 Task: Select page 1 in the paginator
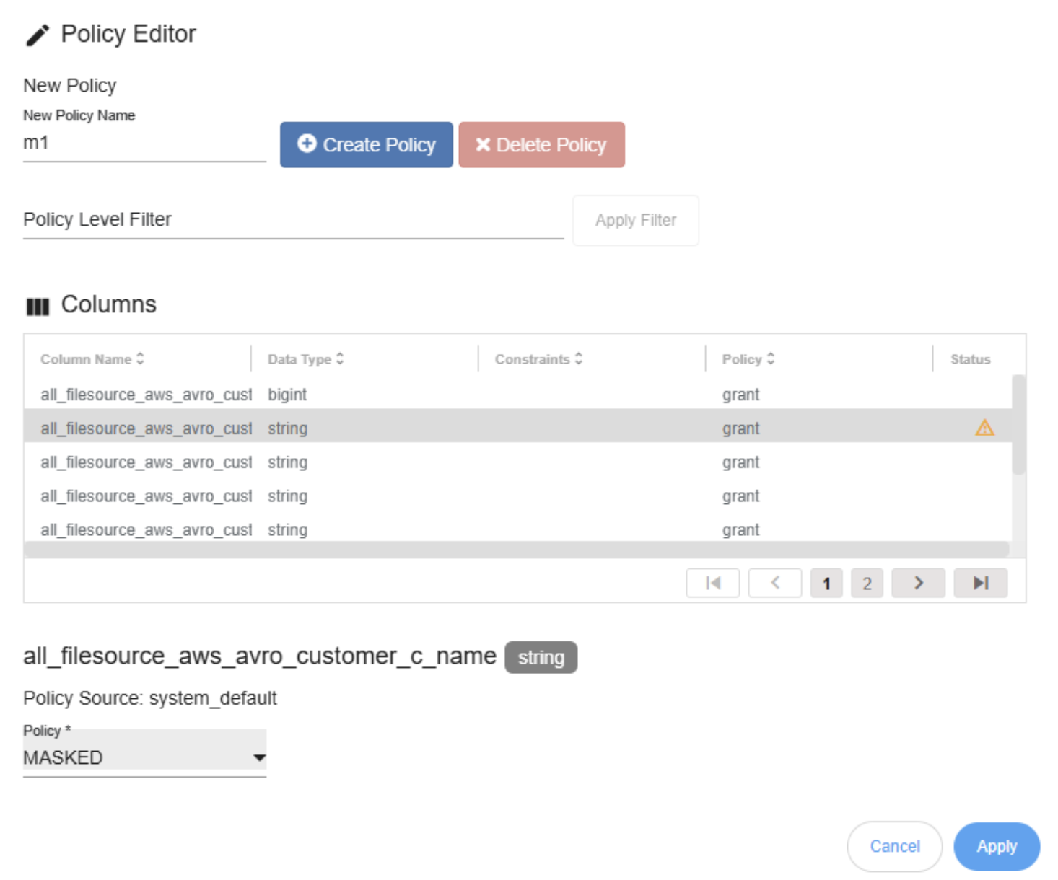point(826,583)
